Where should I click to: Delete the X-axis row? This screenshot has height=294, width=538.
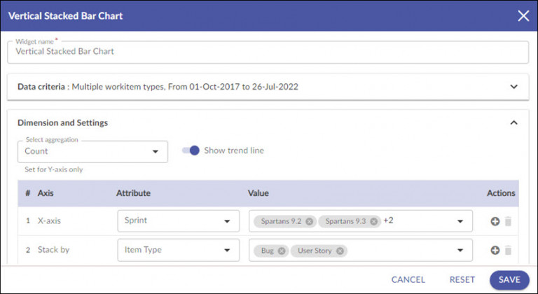pos(509,221)
